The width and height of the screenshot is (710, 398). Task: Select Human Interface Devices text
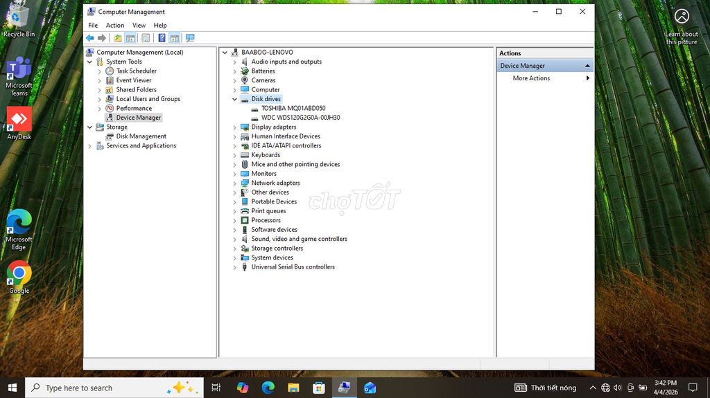point(286,136)
